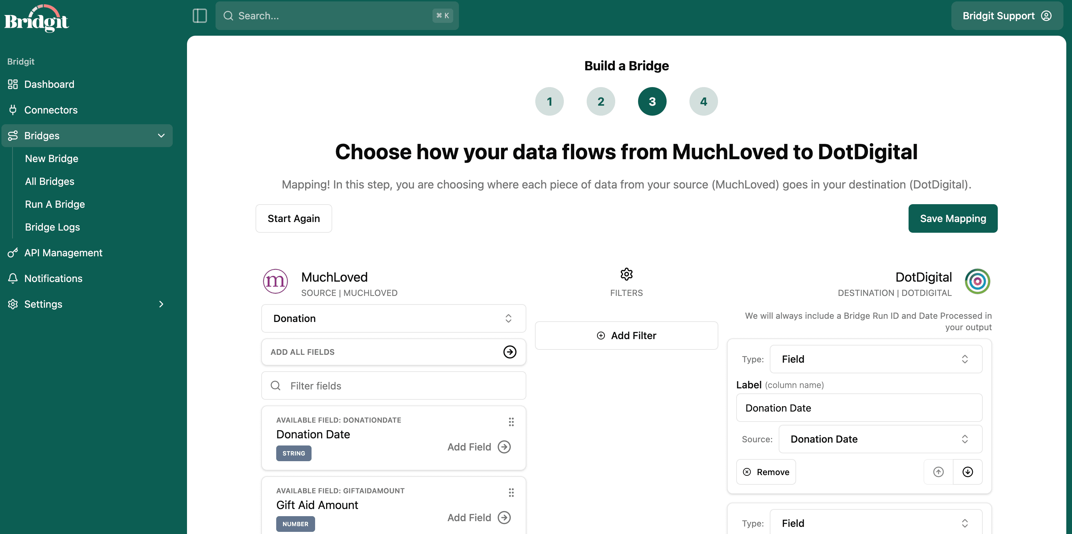The width and height of the screenshot is (1072, 534).
Task: Click the search magnifier icon in top bar
Action: tap(228, 16)
